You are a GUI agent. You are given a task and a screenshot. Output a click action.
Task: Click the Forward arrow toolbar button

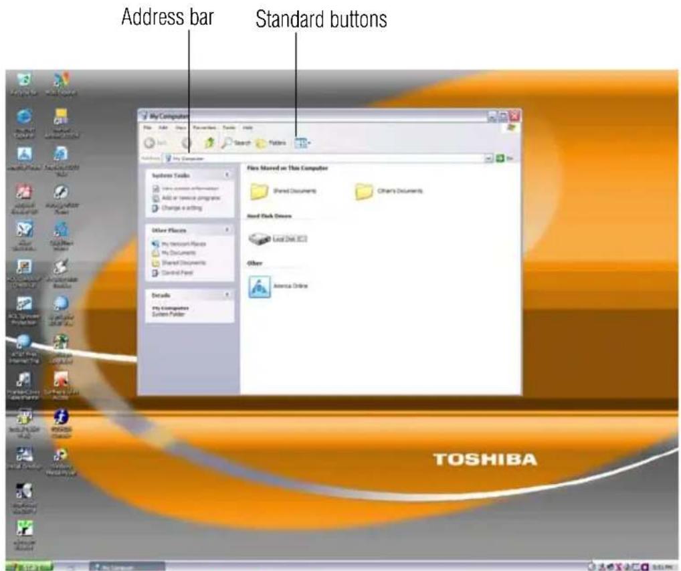point(187,143)
